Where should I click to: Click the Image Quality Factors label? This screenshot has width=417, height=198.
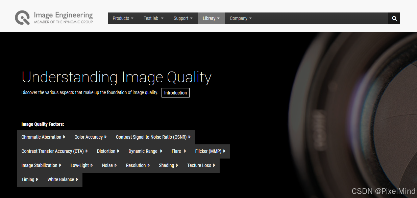(x=43, y=124)
